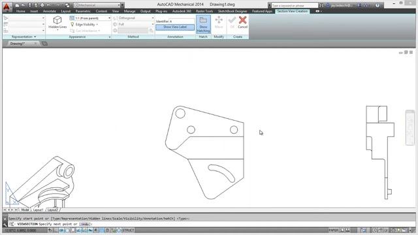This screenshot has height=235, width=418.
Task: Click the navigation bar panel on right edge
Action: tap(410, 128)
